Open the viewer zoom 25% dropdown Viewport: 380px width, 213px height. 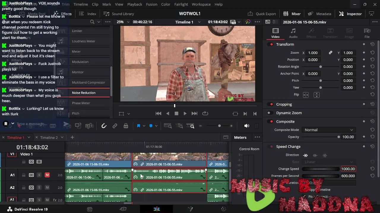point(123,22)
